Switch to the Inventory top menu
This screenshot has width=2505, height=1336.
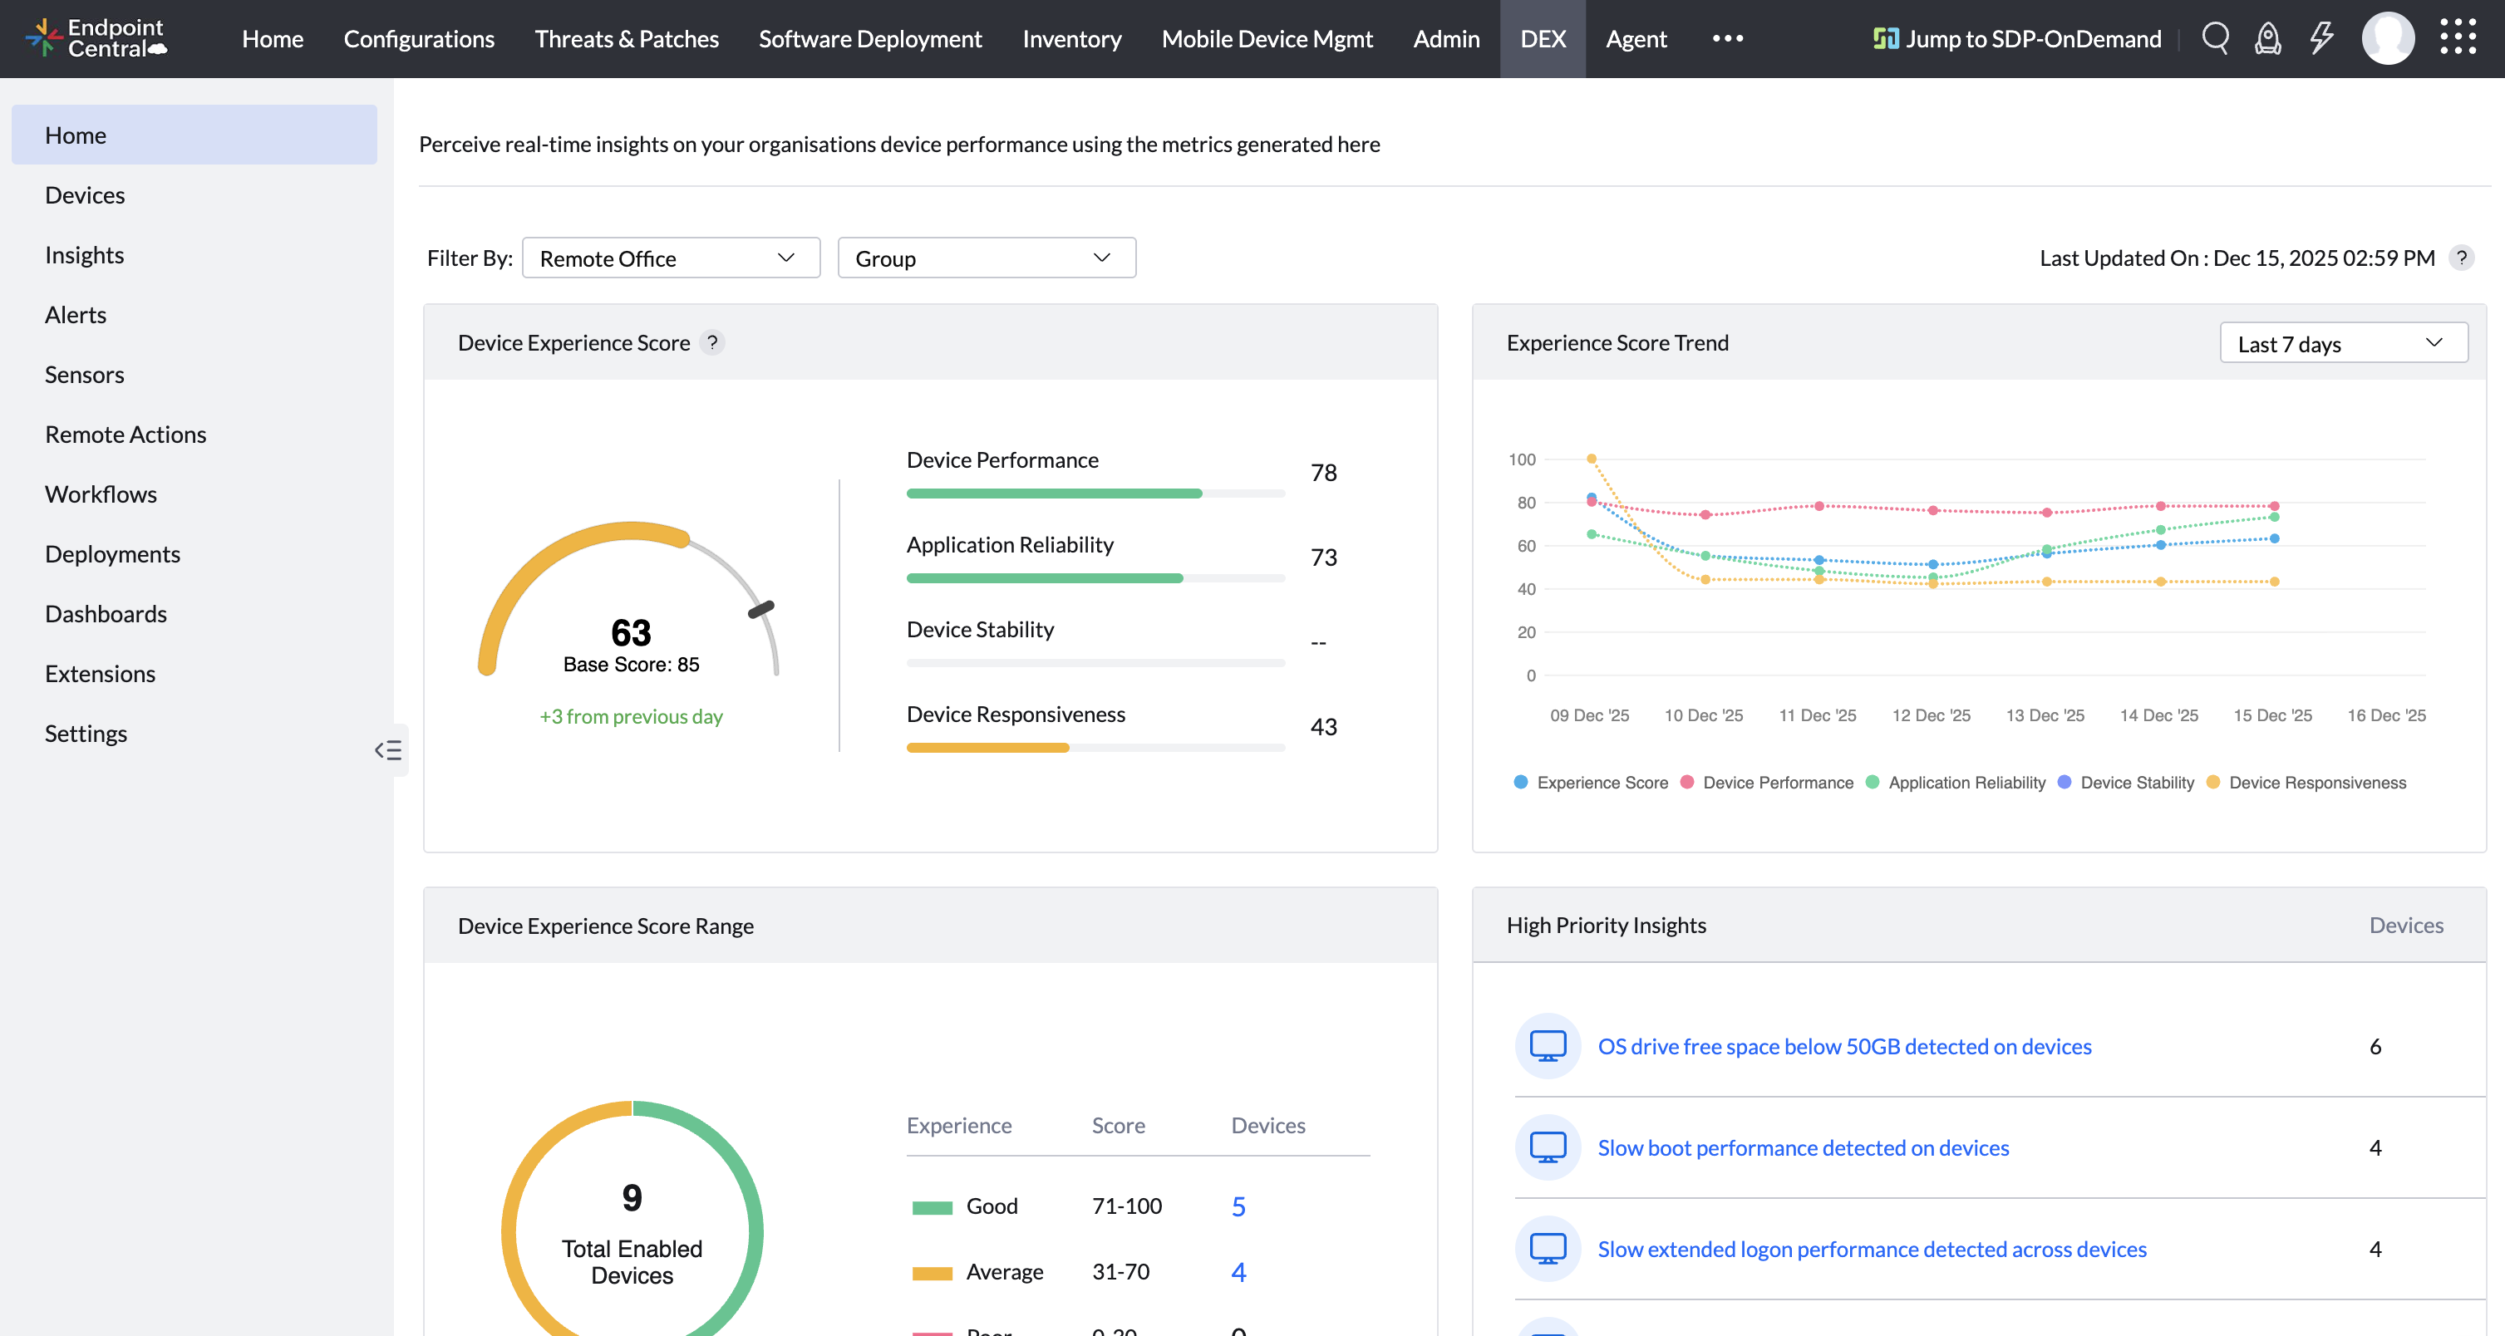[1071, 39]
